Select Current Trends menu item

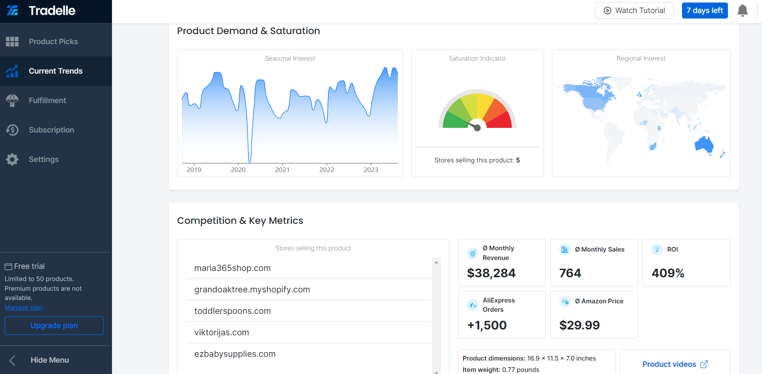(56, 71)
